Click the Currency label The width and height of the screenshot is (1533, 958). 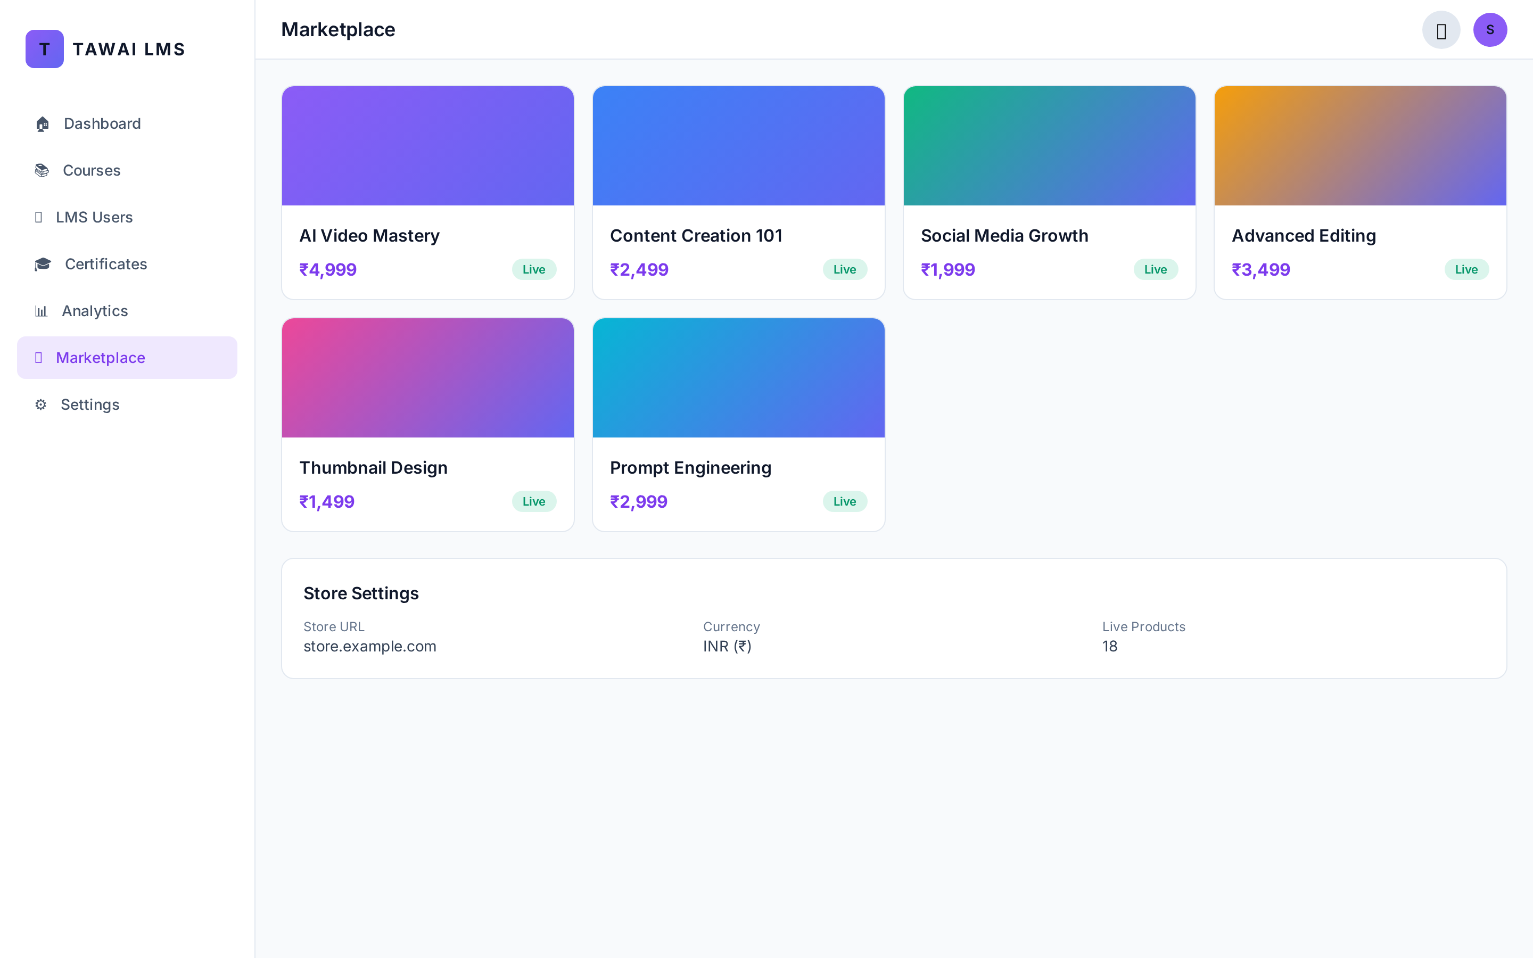pyautogui.click(x=732, y=626)
